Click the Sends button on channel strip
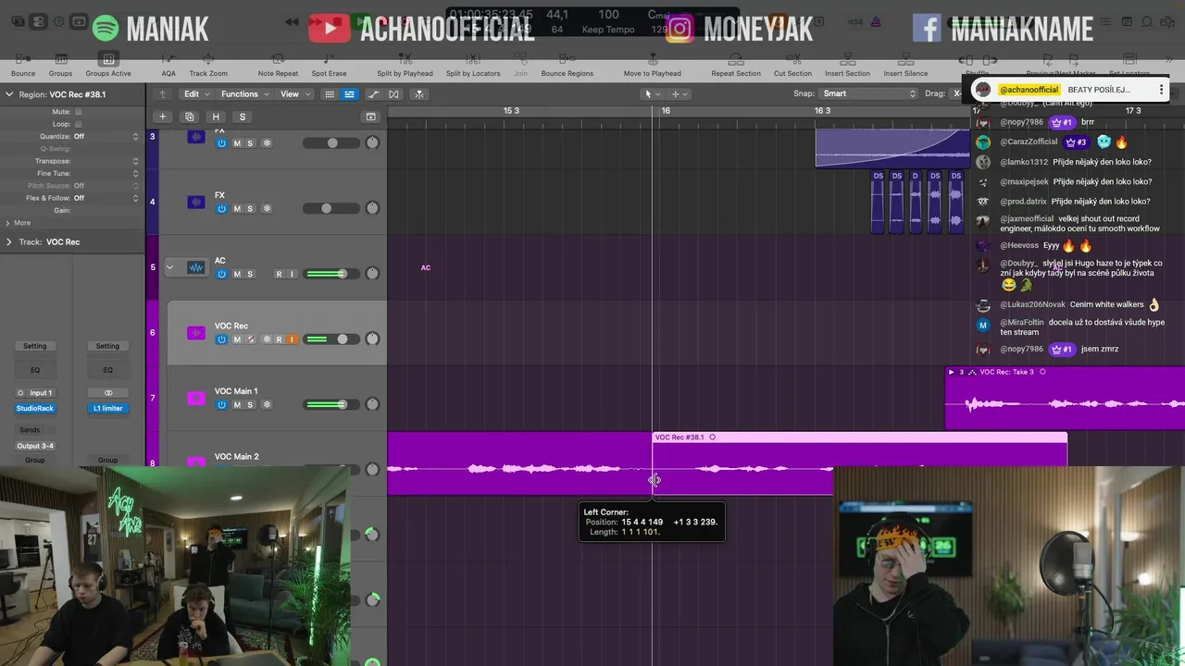Image resolution: width=1185 pixels, height=666 pixels. 30,430
